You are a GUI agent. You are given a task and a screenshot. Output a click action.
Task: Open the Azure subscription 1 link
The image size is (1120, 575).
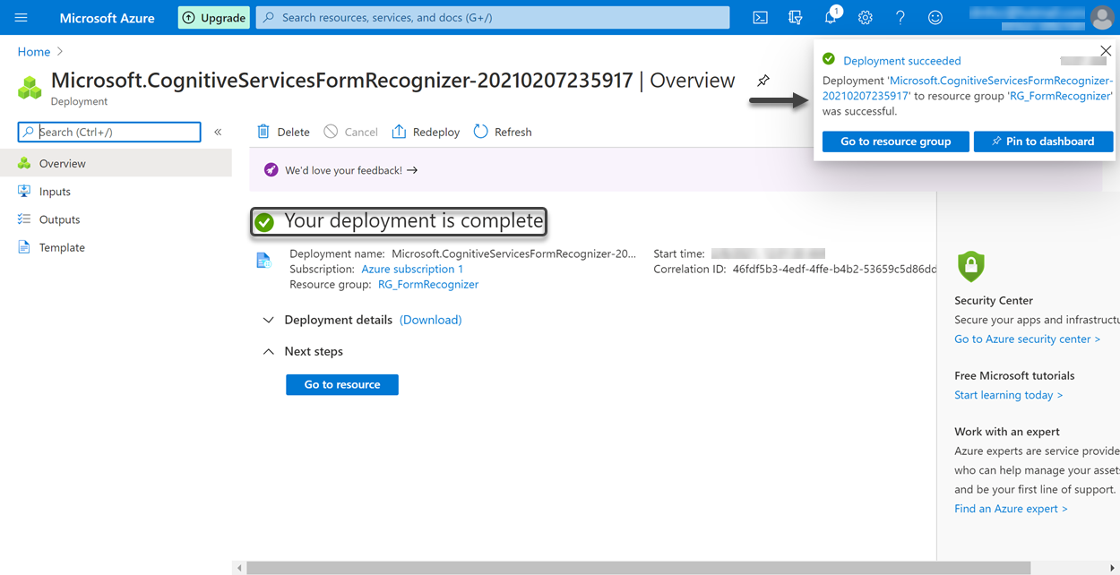(x=412, y=269)
